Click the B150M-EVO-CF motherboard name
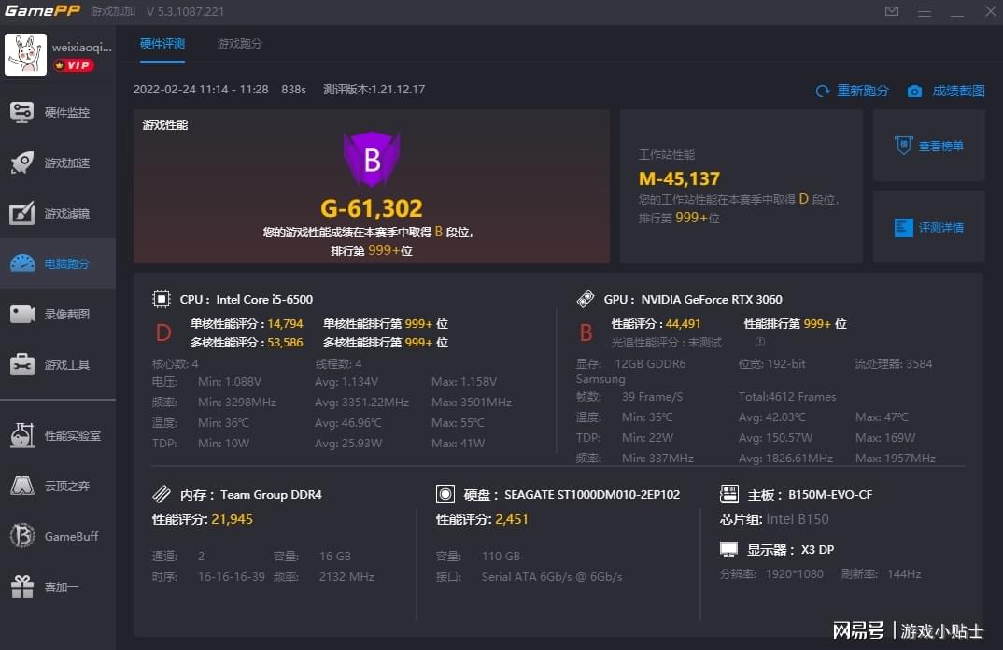Viewport: 1003px width, 650px height. click(830, 495)
